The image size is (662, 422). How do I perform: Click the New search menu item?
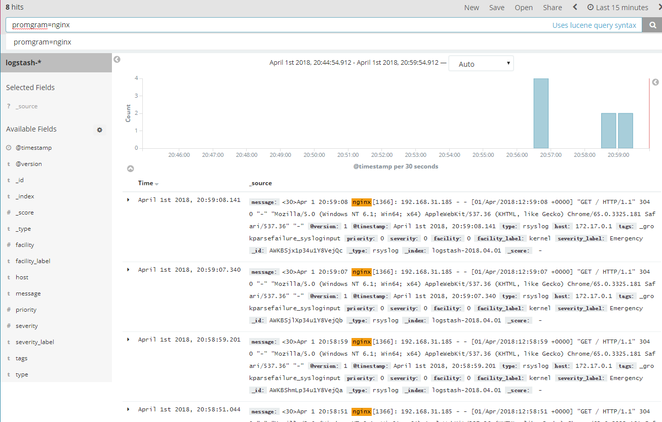click(471, 8)
